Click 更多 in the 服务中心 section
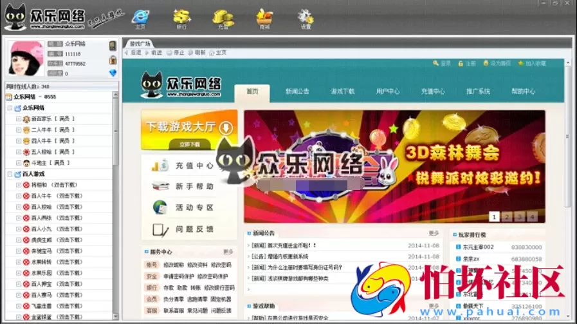This screenshot has width=577, height=324. (228, 252)
